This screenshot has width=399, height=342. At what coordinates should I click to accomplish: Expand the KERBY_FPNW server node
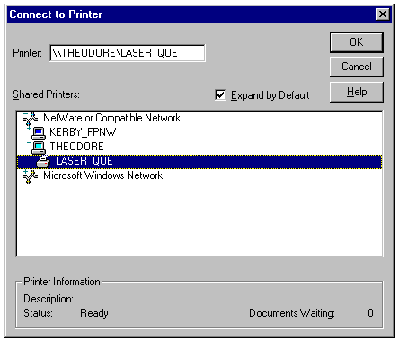(29, 129)
